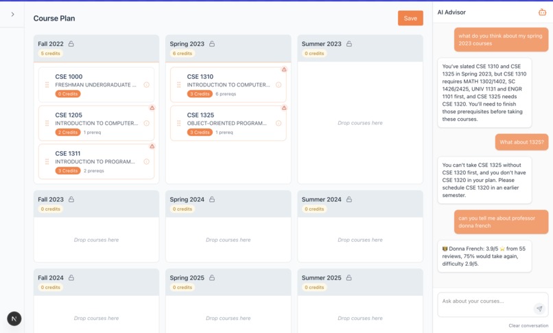Viewport: 553px width, 333px height.
Task: Click the 3 Credits badge on CSE 1310
Action: [x=200, y=94]
